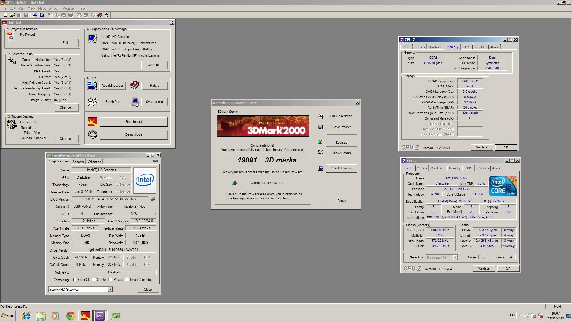Enable the PhysX checkbox in GPU-Z

(110, 280)
